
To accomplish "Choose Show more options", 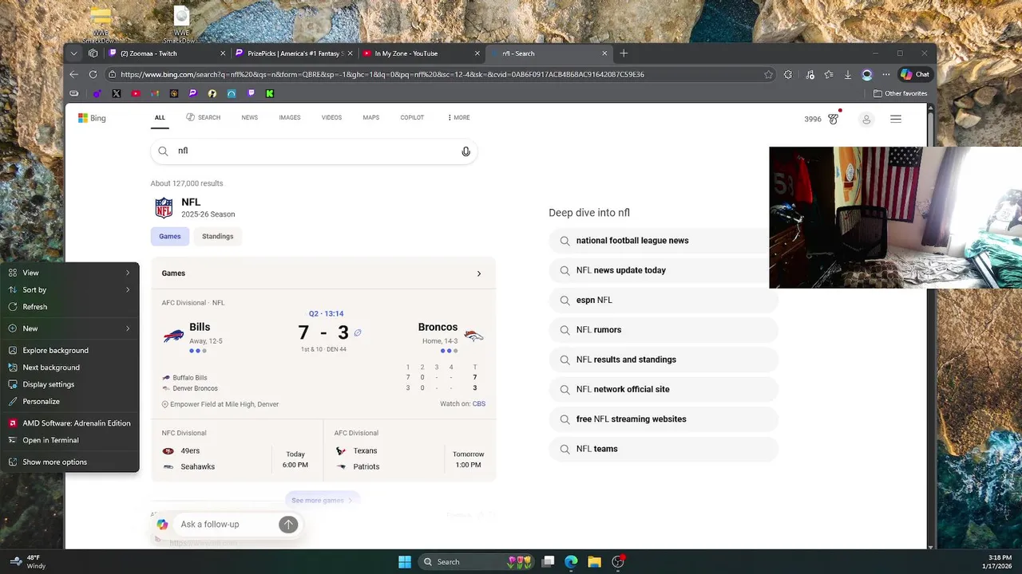I will [69, 462].
